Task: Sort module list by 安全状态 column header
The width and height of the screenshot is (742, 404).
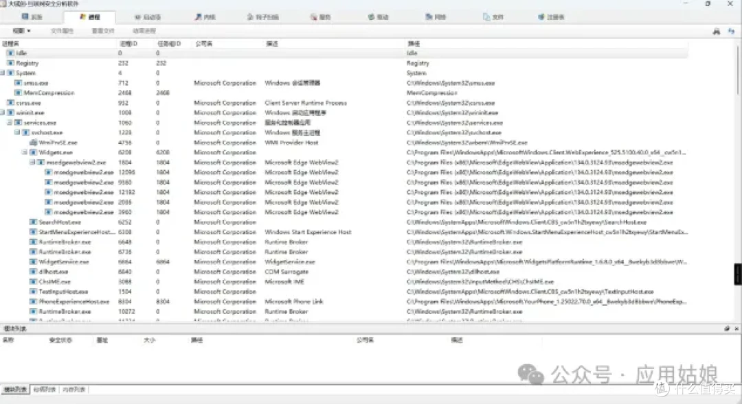Action: (x=60, y=340)
